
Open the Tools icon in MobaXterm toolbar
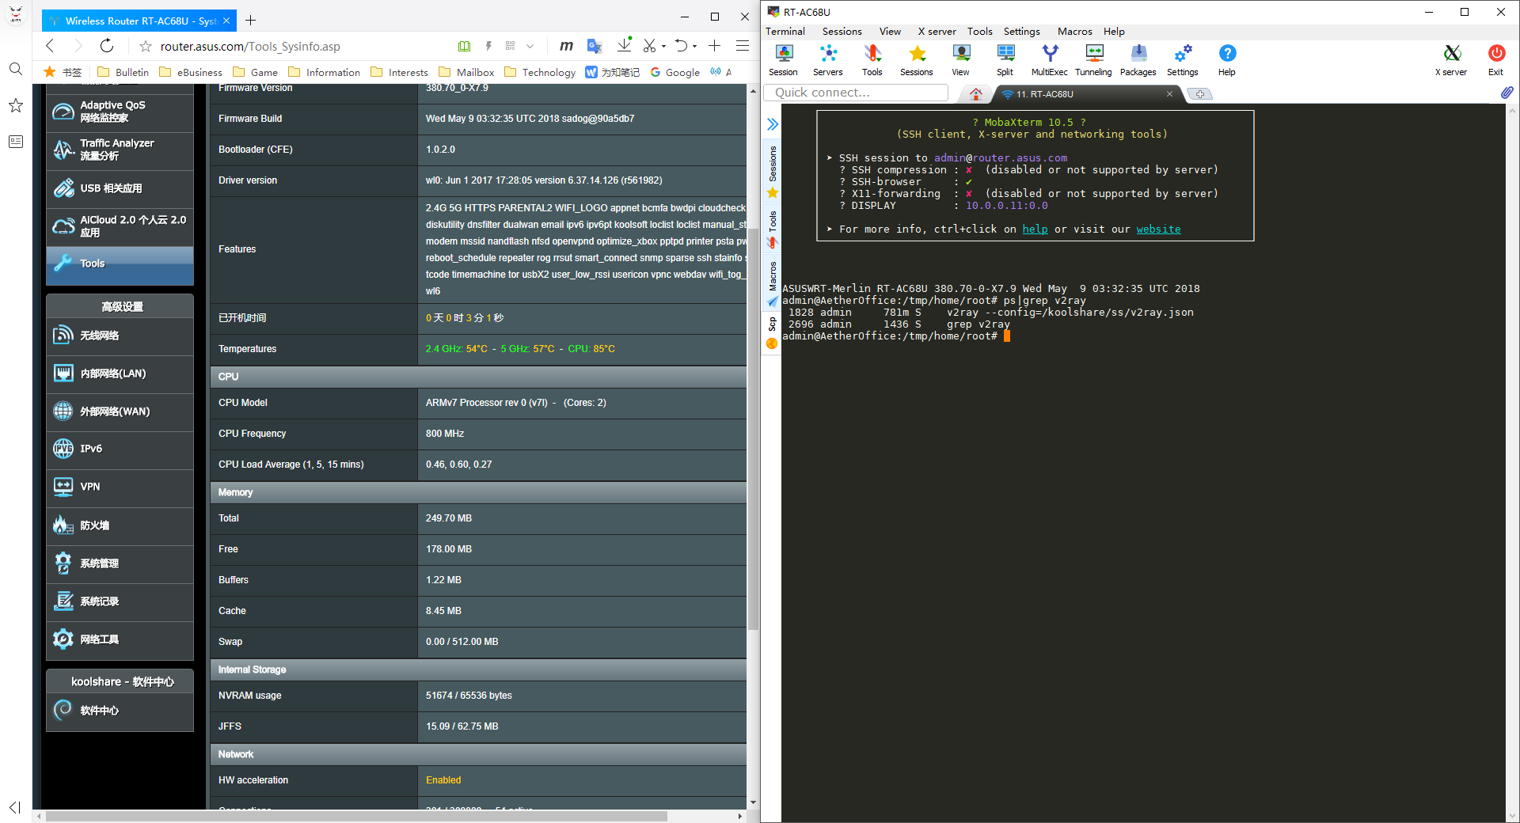[872, 60]
